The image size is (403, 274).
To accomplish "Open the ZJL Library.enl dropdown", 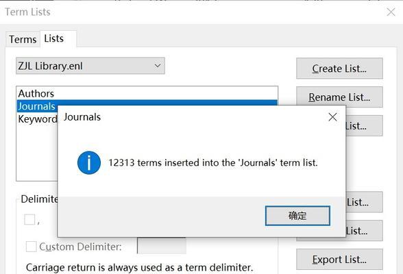I will point(90,66).
